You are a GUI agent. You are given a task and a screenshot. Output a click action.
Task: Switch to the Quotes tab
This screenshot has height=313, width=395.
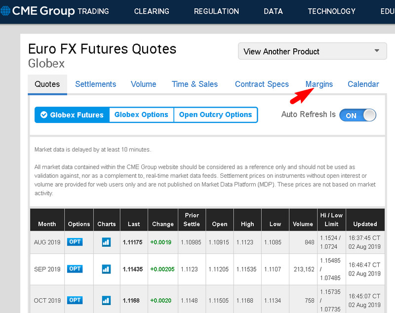point(47,84)
